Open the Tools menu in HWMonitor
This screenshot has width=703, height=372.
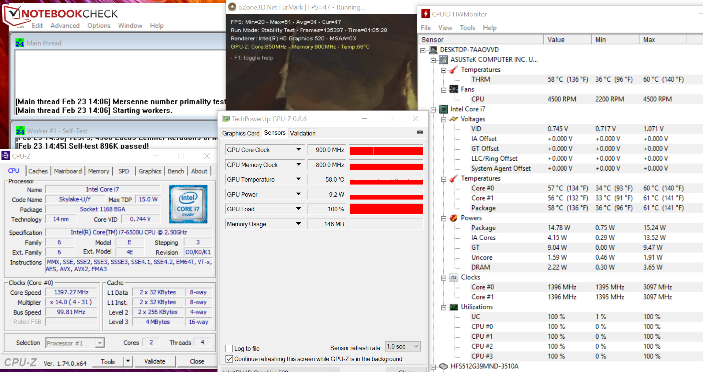coord(468,28)
